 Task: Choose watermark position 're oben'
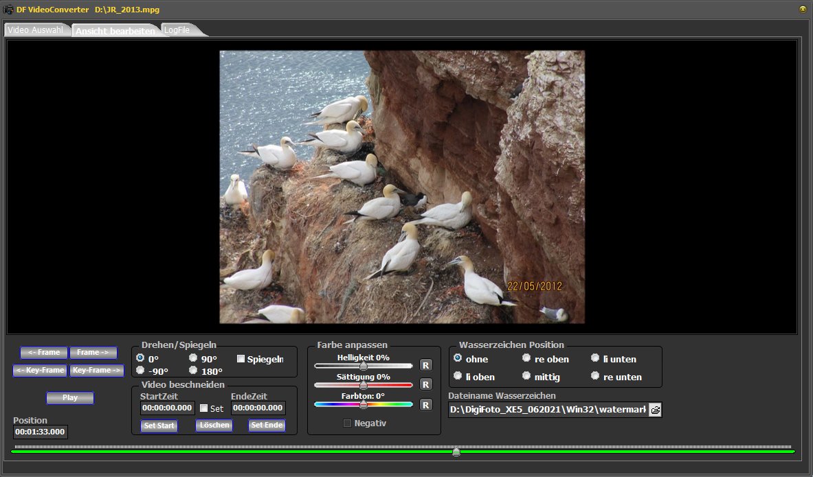[526, 358]
